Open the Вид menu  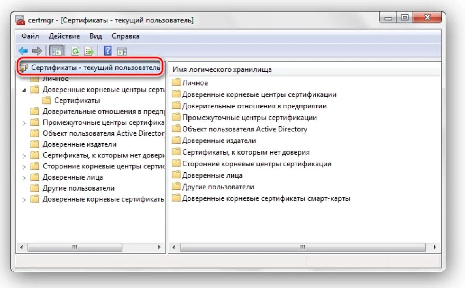[96, 36]
